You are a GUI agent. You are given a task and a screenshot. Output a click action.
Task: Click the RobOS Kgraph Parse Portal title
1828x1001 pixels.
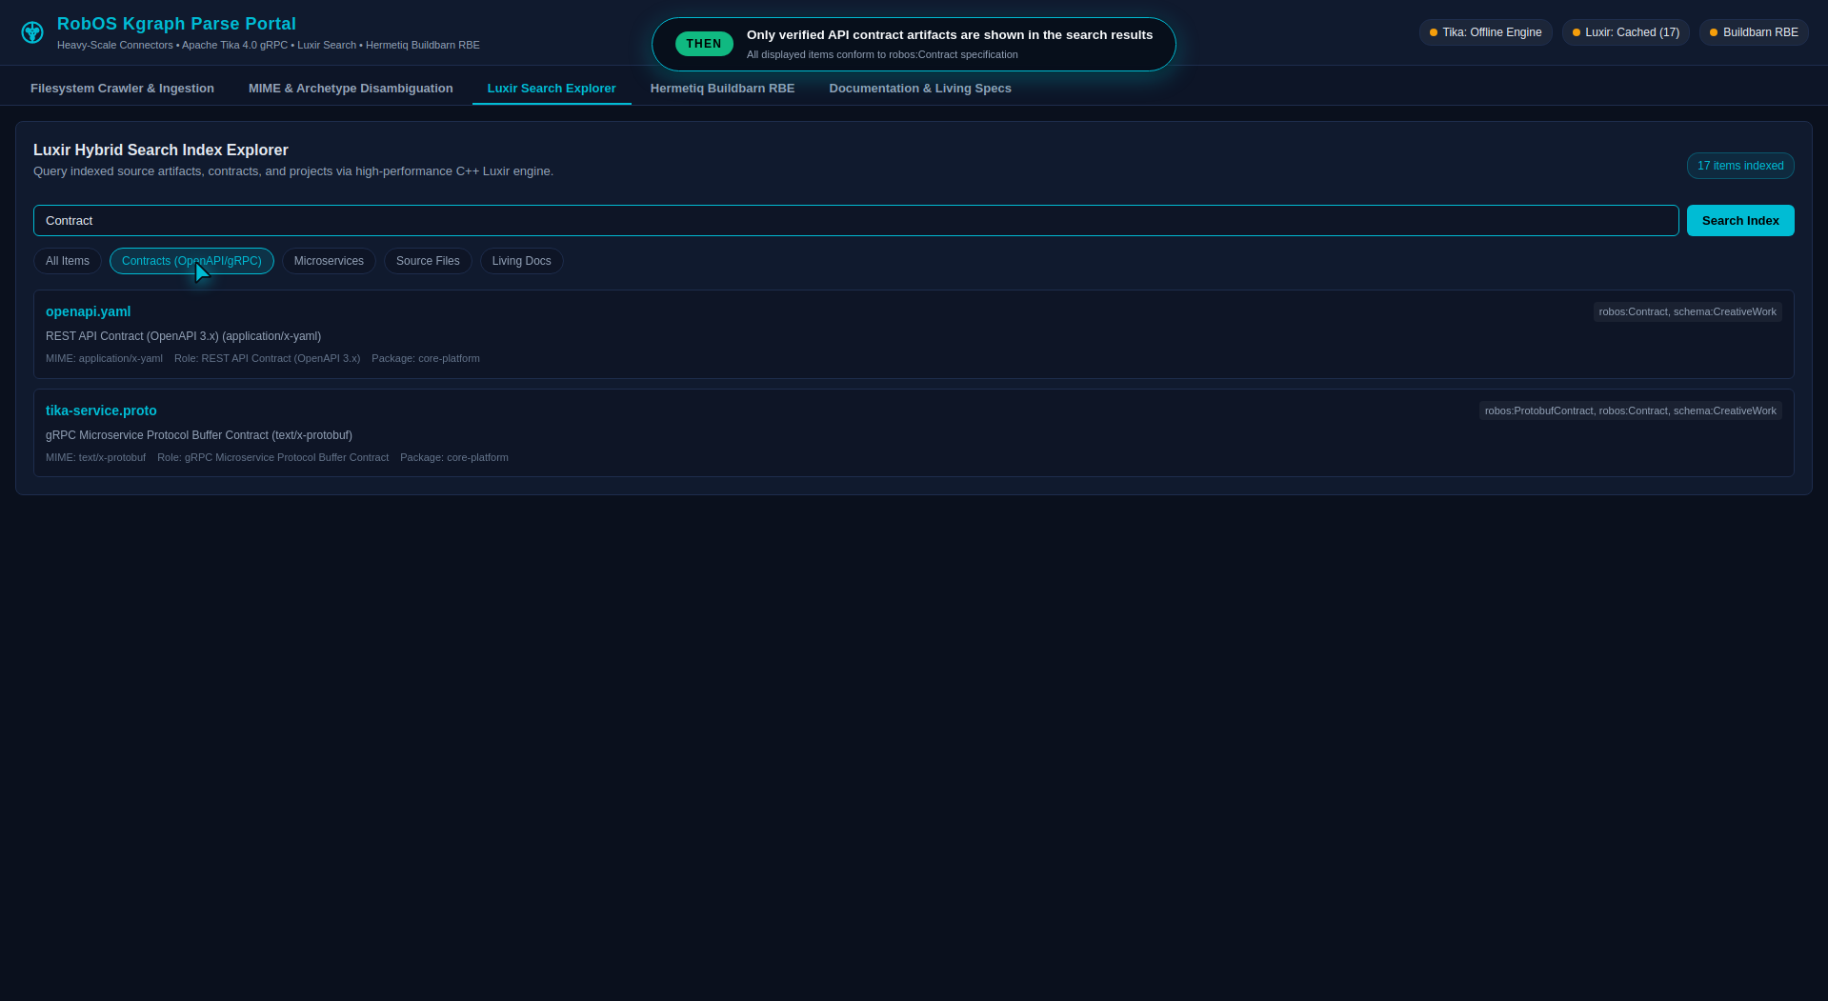[176, 24]
